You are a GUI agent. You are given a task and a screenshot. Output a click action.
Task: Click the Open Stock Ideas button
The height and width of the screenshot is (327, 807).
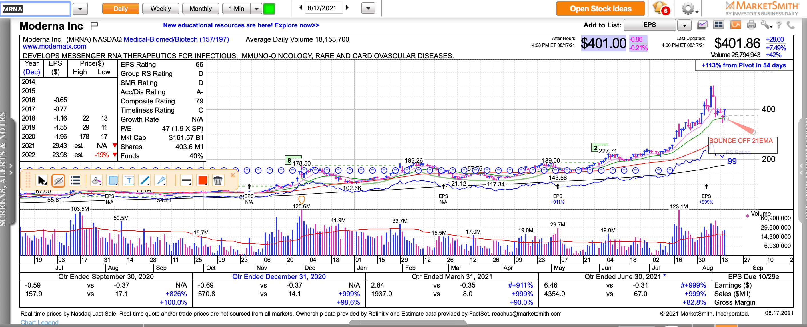pyautogui.click(x=600, y=9)
